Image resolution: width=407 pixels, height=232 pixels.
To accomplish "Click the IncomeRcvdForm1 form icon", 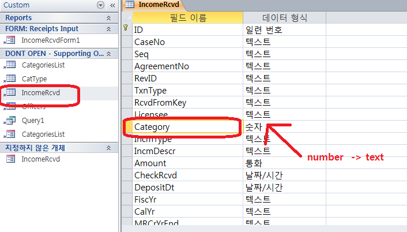I will (x=10, y=40).
